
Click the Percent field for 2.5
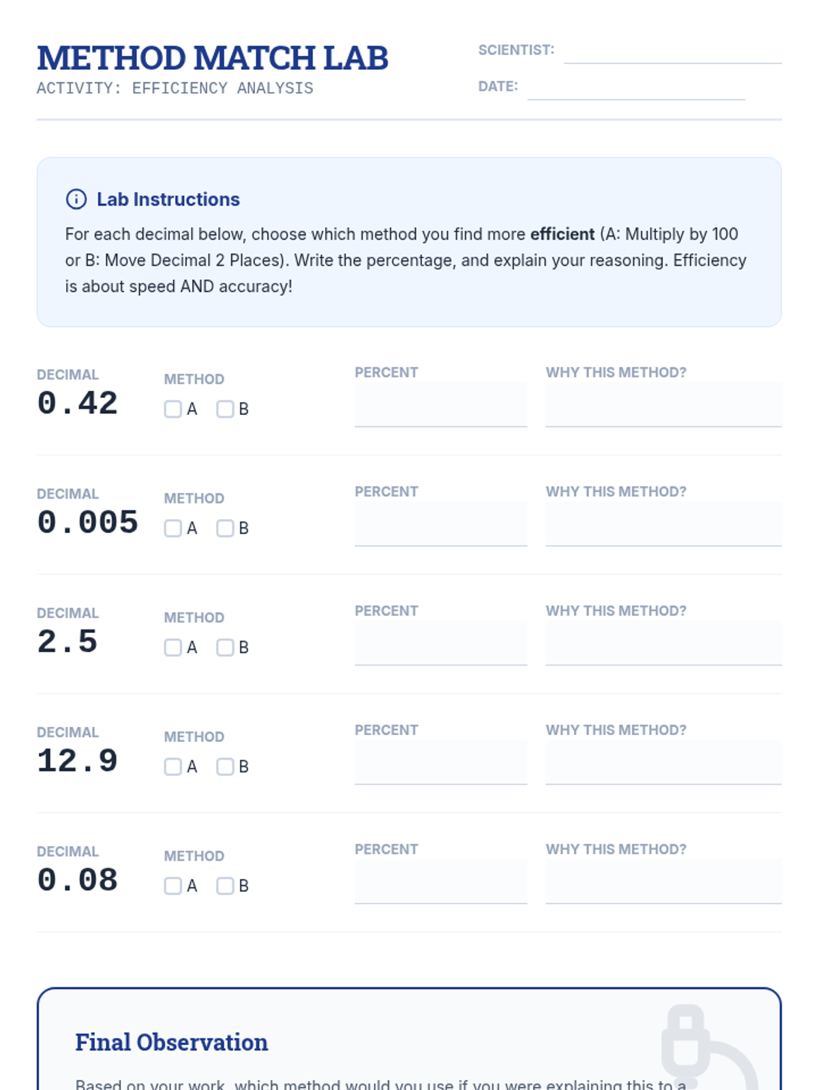coord(441,643)
